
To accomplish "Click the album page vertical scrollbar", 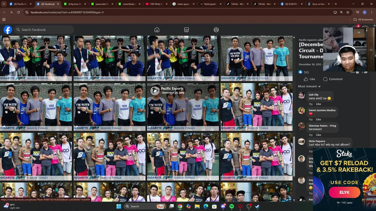I will (x=294, y=156).
